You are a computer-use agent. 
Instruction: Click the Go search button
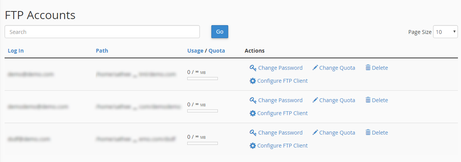[220, 32]
